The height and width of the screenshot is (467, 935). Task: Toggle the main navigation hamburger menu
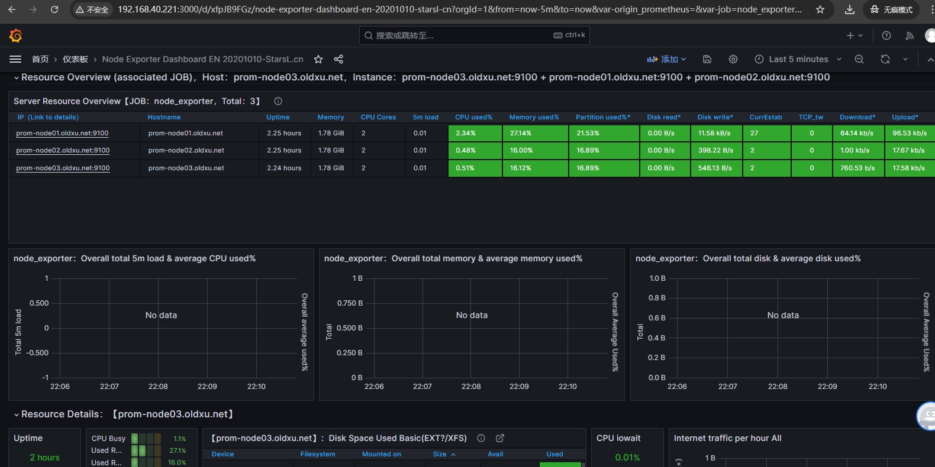click(x=15, y=59)
